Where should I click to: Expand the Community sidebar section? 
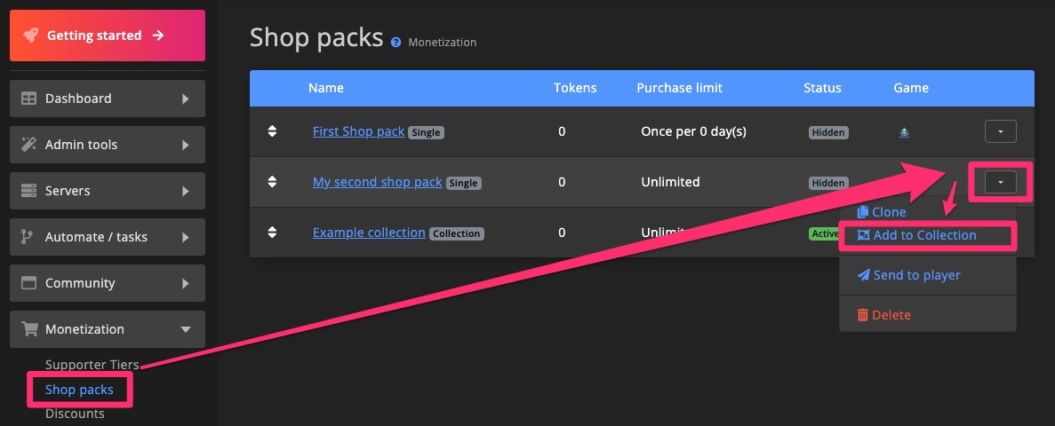(x=107, y=283)
